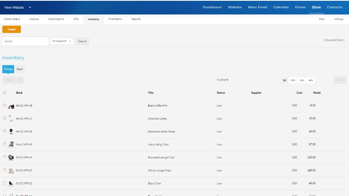
Task: Go to Dashboard in top navigation
Action: coord(212,7)
